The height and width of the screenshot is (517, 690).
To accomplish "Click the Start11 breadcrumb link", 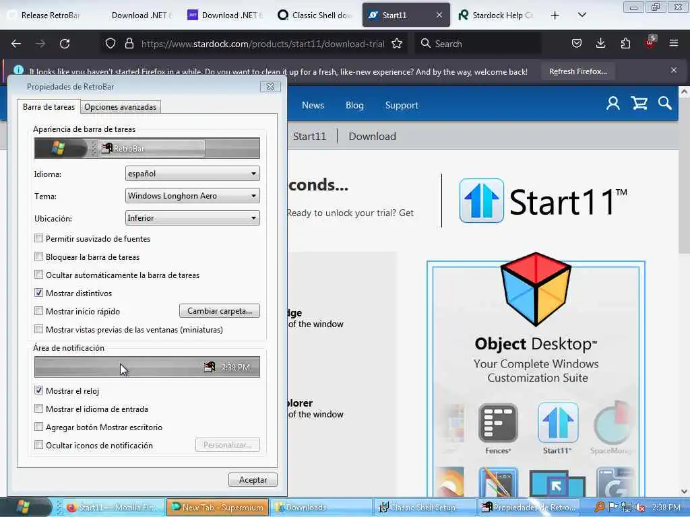I will (310, 136).
